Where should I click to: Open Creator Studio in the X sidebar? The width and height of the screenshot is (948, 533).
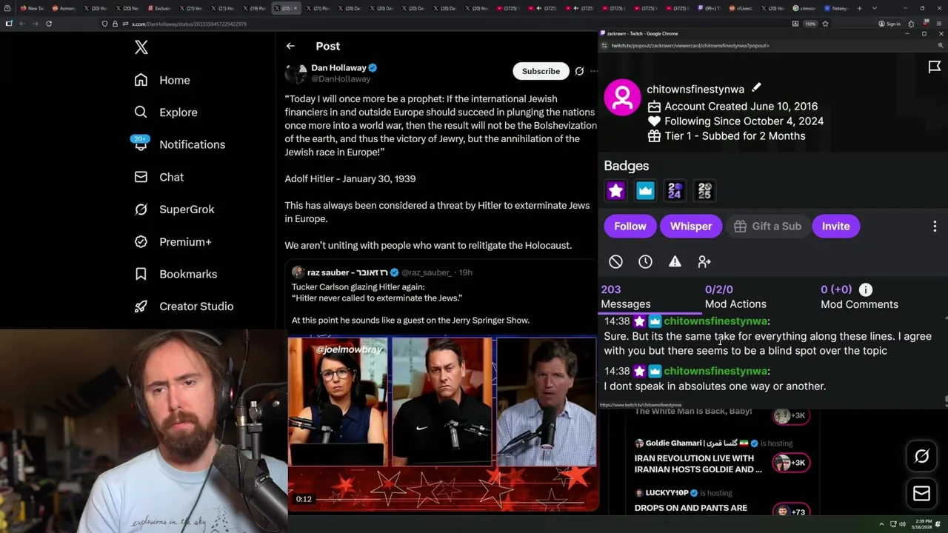pos(184,306)
